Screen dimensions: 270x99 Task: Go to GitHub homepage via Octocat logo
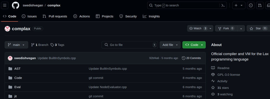16,5
